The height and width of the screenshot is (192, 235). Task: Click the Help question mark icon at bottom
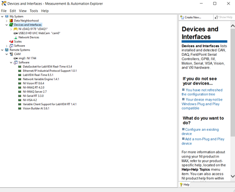[181, 185]
